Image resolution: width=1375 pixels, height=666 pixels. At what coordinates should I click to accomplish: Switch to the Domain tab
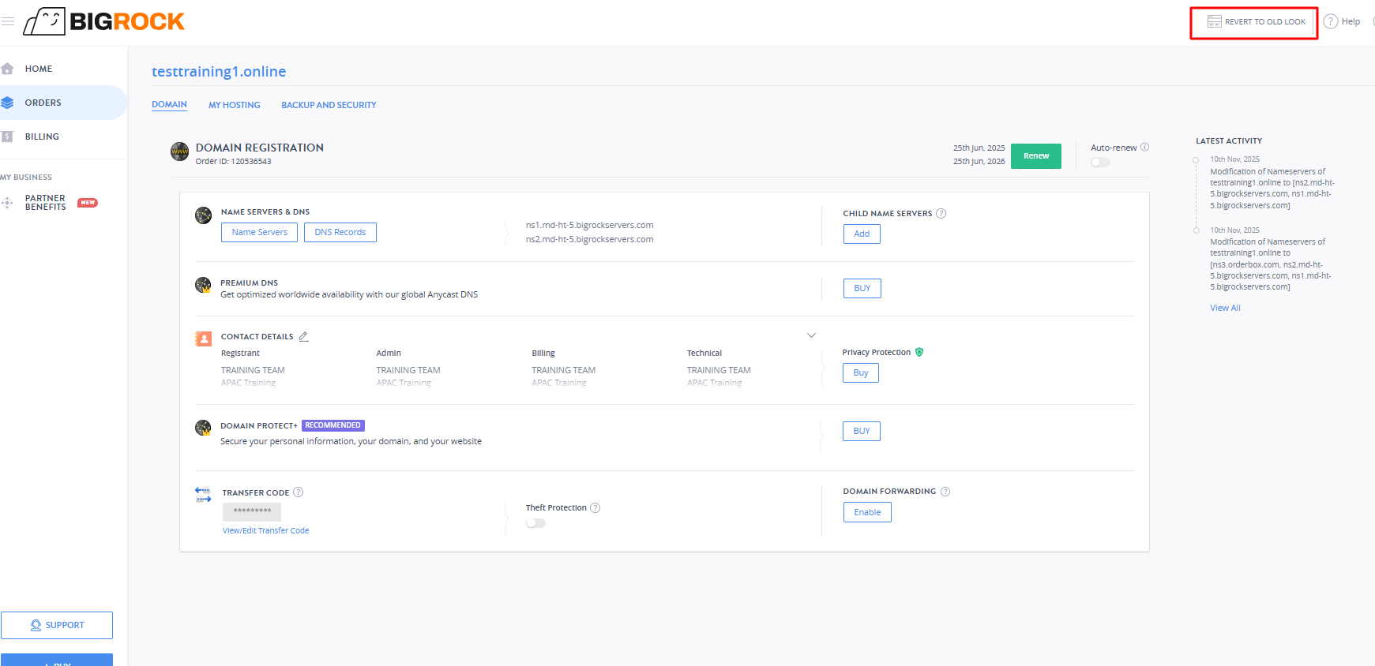169,104
